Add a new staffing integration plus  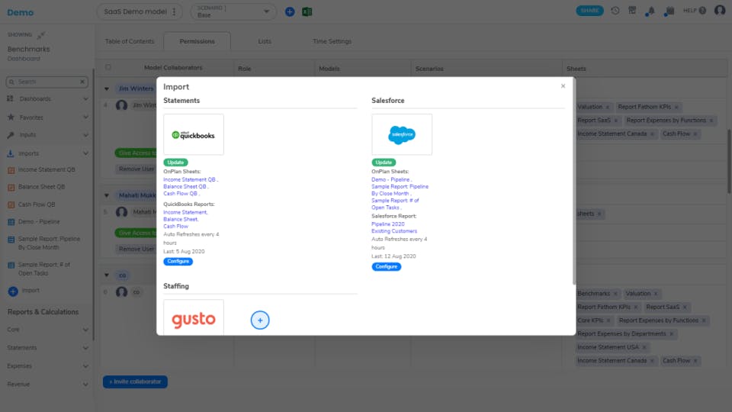(x=260, y=320)
